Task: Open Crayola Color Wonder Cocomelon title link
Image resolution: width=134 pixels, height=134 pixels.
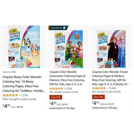Action: point(68,78)
